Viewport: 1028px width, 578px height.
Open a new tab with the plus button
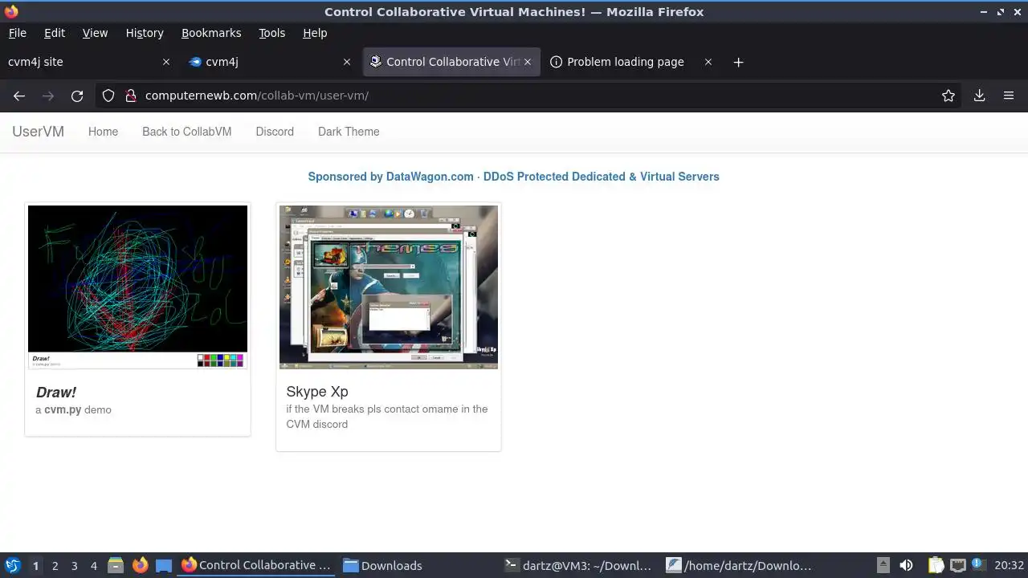[x=738, y=62]
